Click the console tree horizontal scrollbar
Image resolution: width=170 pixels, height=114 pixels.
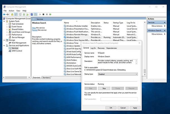pos(16,77)
